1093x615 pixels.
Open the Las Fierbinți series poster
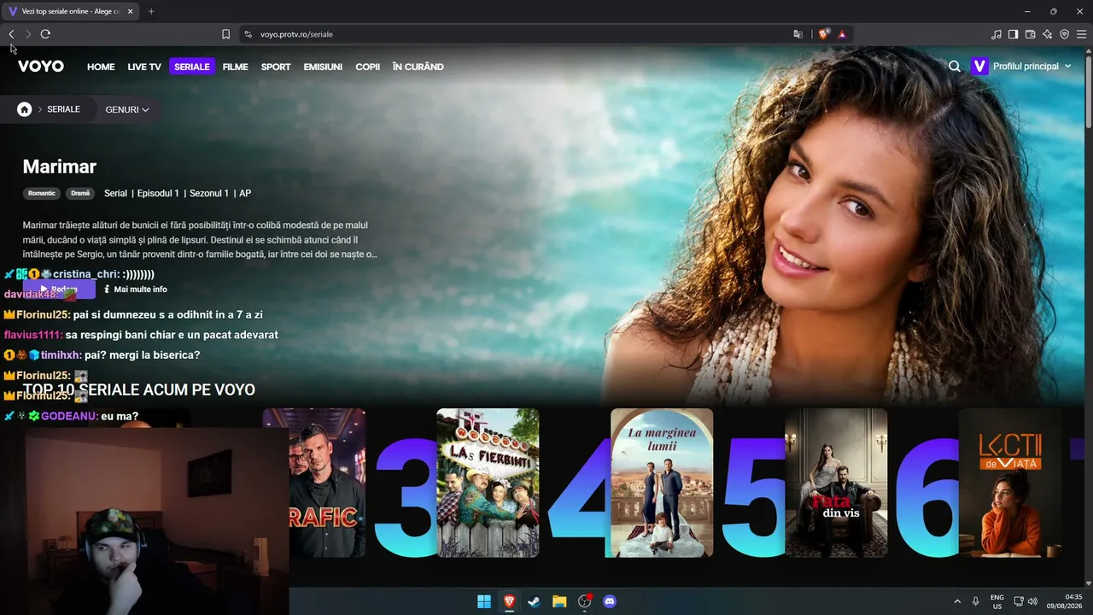point(488,483)
